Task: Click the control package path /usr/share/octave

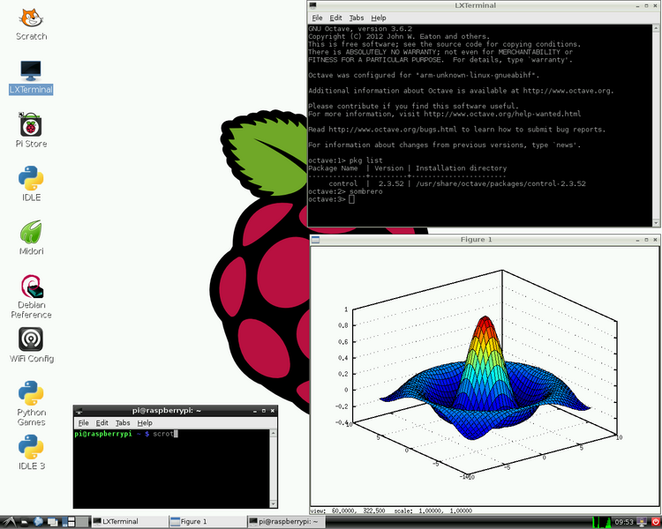Action: pos(500,183)
